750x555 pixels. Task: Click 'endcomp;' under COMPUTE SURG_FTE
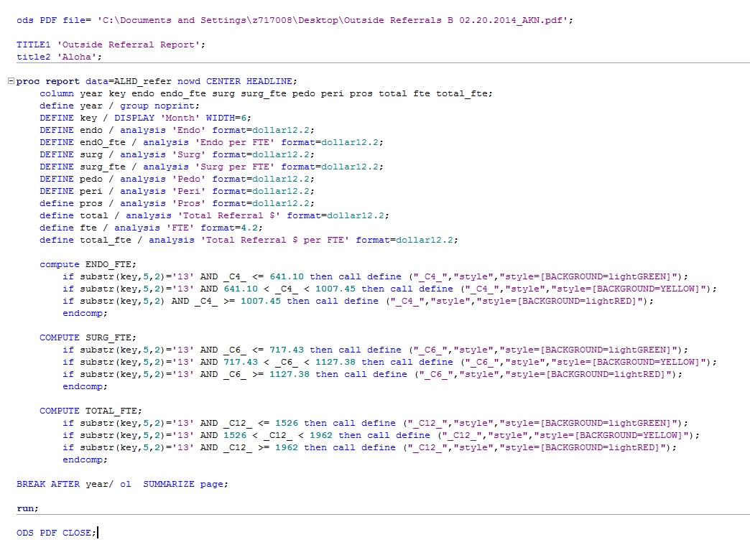85,386
